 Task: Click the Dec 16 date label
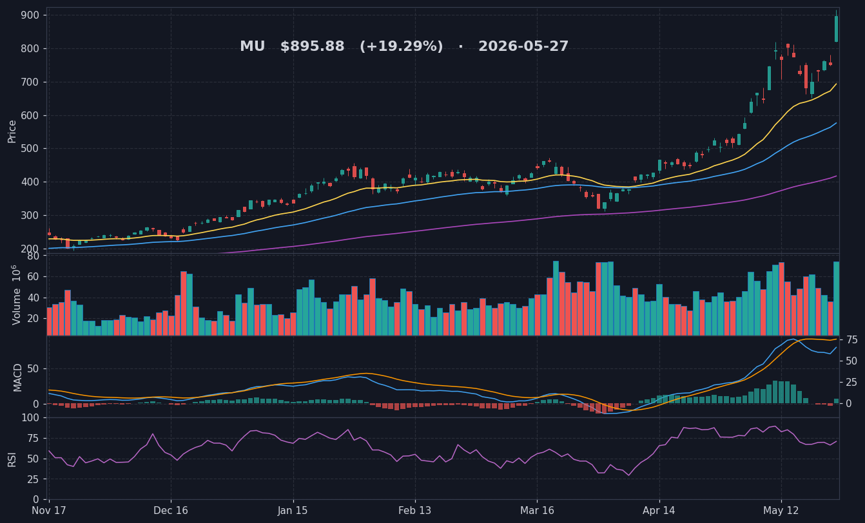pyautogui.click(x=171, y=511)
